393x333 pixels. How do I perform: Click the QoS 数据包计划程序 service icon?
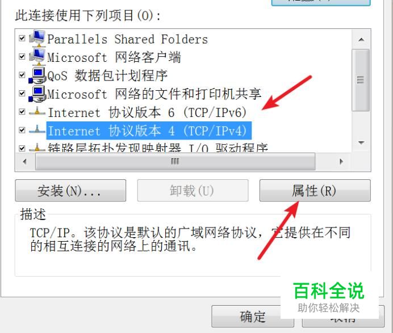(x=37, y=75)
